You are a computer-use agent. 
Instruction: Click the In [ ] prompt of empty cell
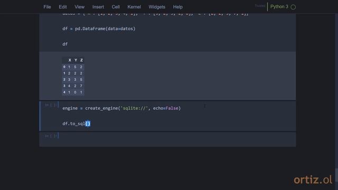[x=51, y=136]
